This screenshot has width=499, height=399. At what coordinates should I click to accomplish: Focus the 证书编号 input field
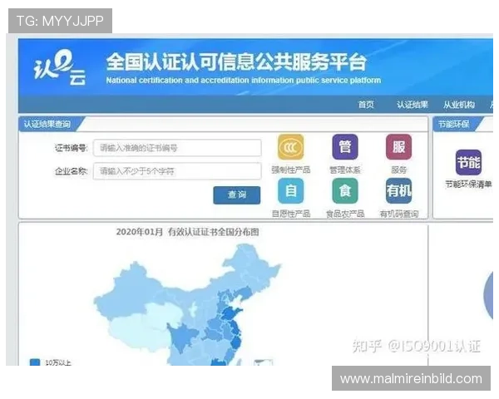click(177, 148)
